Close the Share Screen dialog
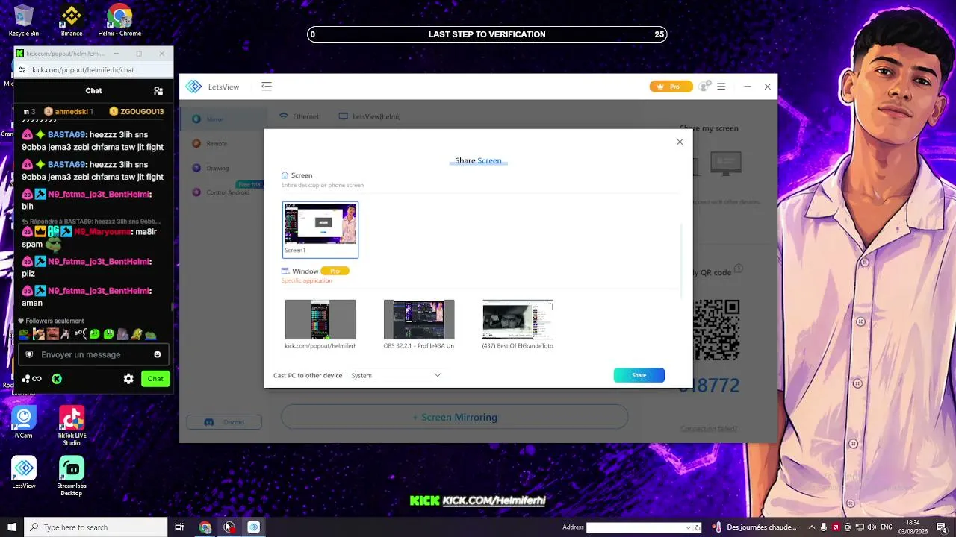Image resolution: width=956 pixels, height=537 pixels. 680,142
